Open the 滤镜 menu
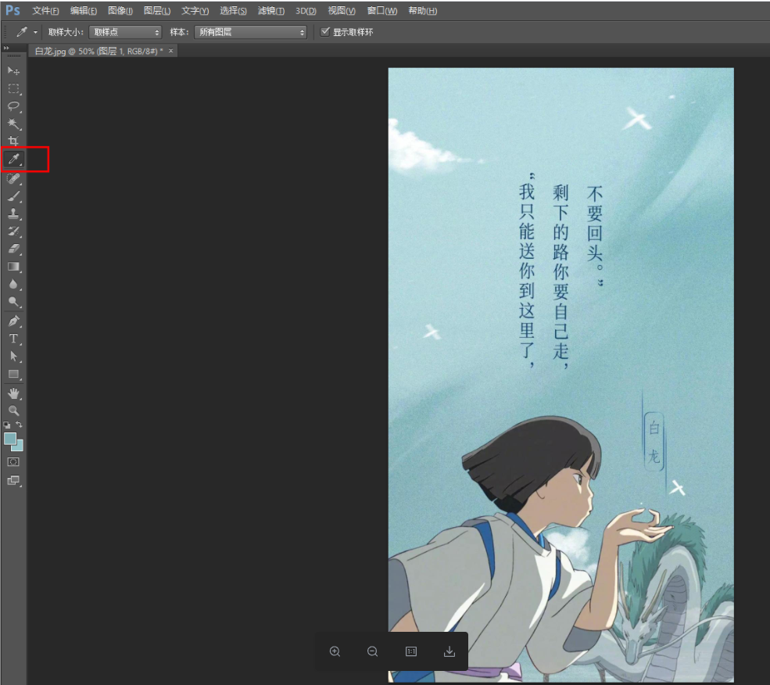Screen dimensions: 770x685 point(270,10)
